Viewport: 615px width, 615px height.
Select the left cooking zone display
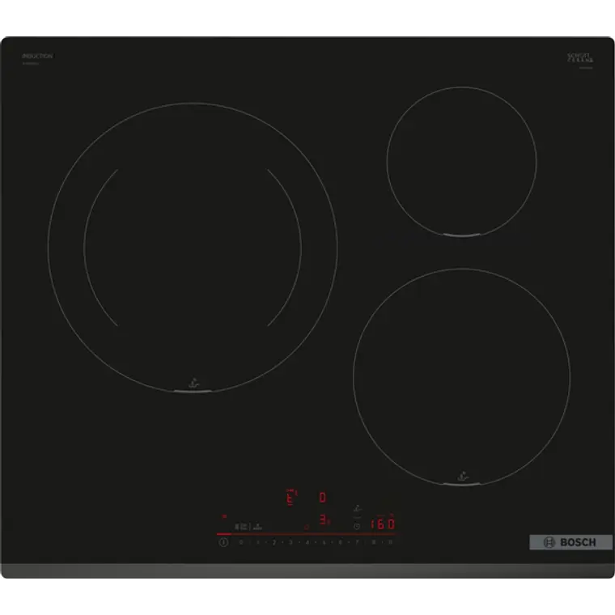(x=289, y=498)
